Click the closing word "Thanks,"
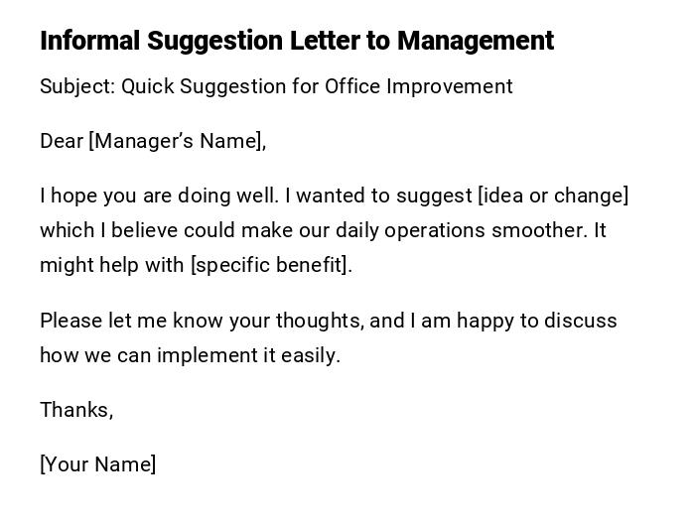The width and height of the screenshot is (695, 526). tap(76, 410)
